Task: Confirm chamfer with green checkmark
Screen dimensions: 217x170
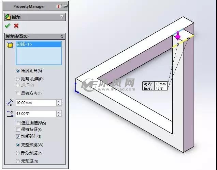Action: point(8,26)
